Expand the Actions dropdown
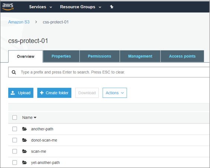 [115, 93]
